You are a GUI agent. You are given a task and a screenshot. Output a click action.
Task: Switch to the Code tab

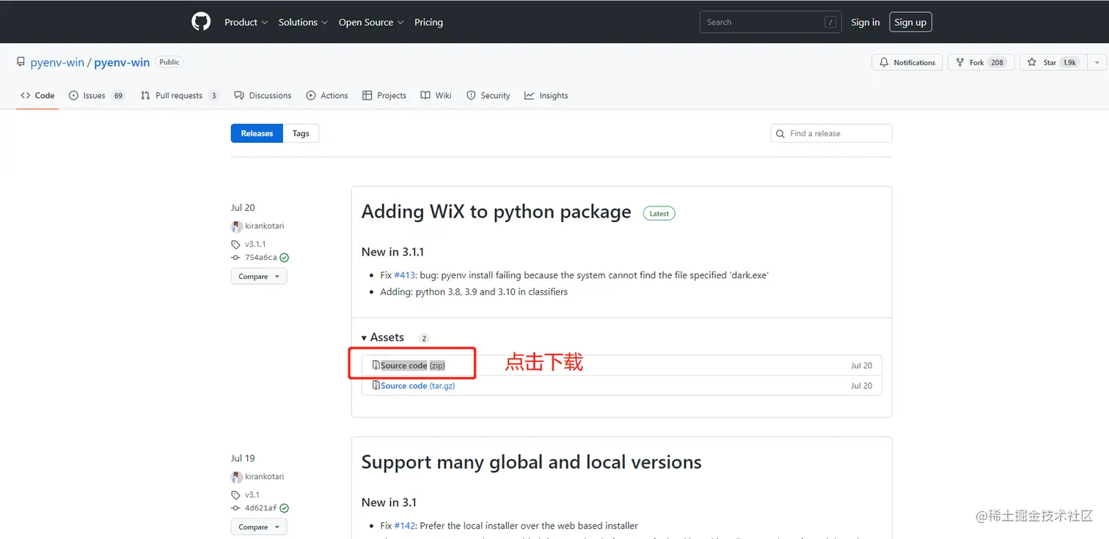tap(37, 95)
